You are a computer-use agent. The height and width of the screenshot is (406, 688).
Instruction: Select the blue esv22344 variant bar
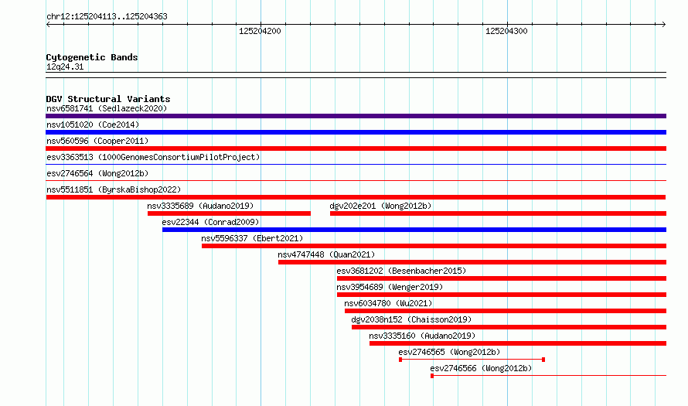click(x=414, y=230)
